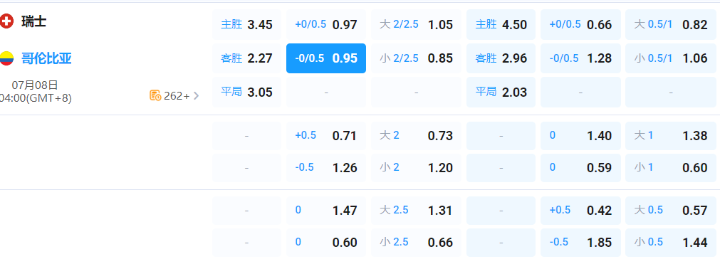Choose 小 0.5 at 1.44
Screen dimensions: 720x264
[x=670, y=243]
